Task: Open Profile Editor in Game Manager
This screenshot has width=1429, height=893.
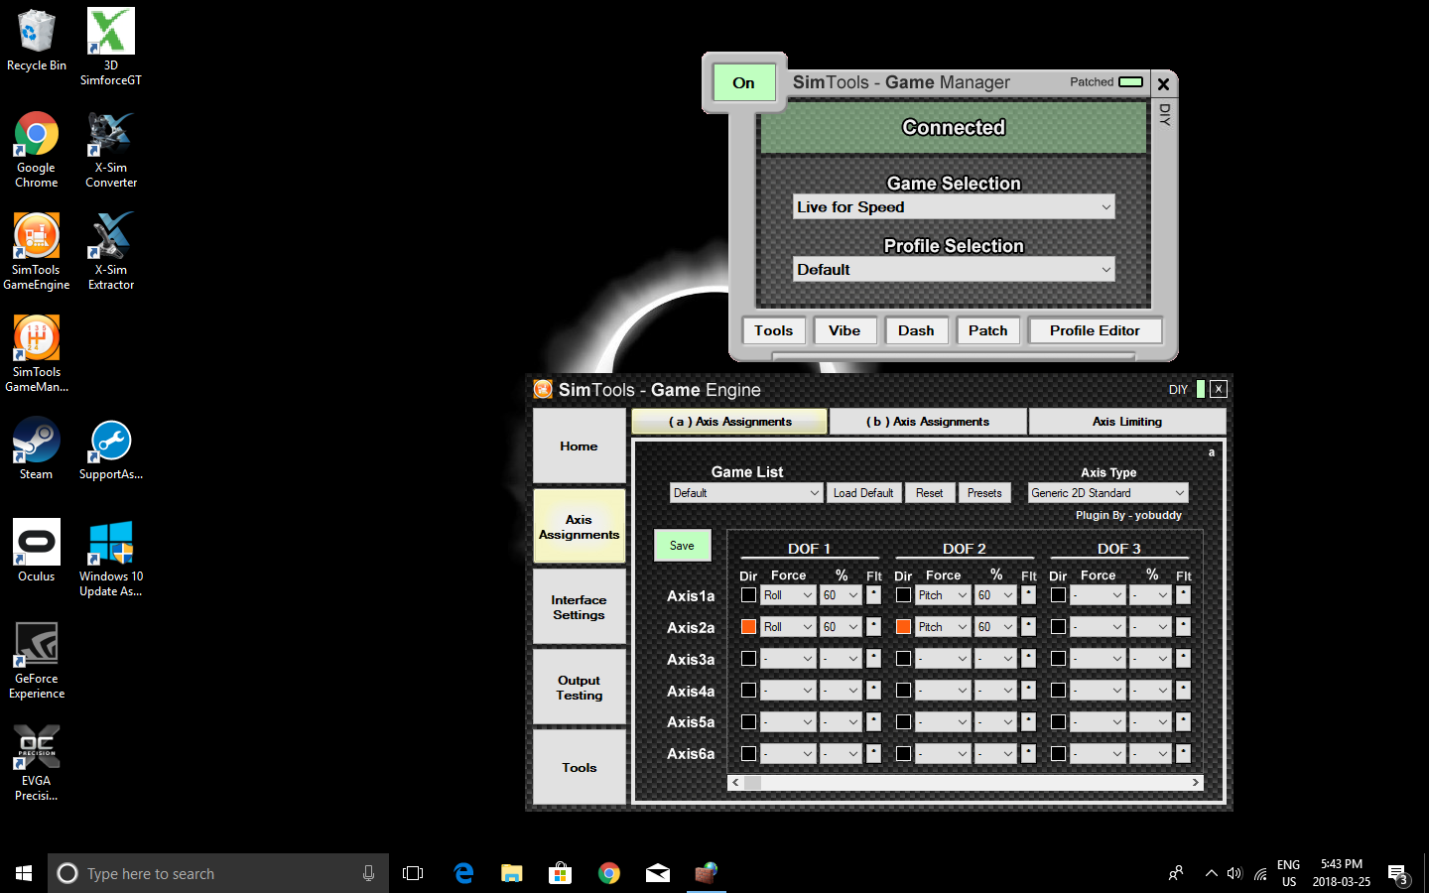Action: coord(1095,330)
